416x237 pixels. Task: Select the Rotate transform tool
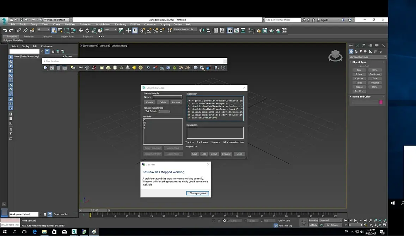(x=87, y=31)
